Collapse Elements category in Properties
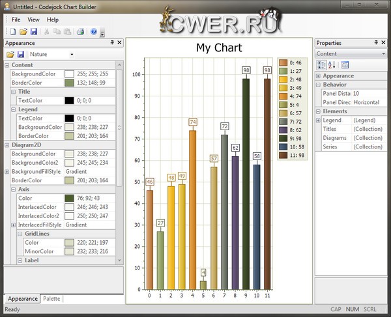Screen dimensions: 391x317 [318, 111]
